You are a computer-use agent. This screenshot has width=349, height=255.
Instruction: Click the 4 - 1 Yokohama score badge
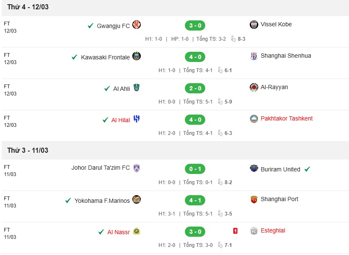coord(195,200)
